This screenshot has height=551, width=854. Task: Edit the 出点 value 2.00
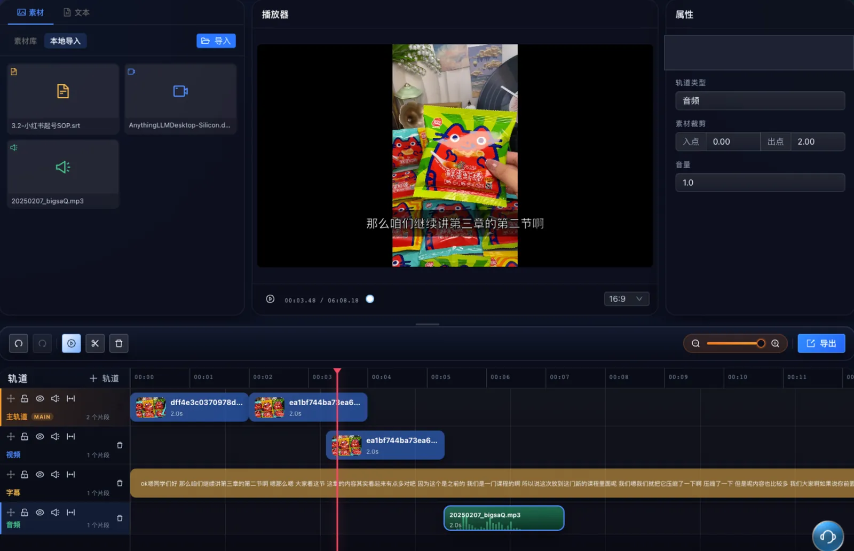(818, 141)
